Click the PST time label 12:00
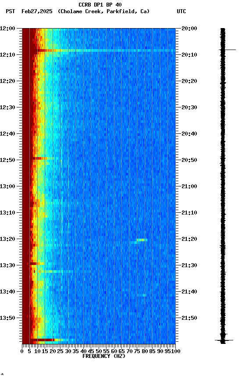This screenshot has height=379, width=242. pyautogui.click(x=7, y=29)
